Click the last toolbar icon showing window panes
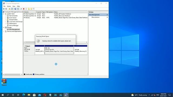 click(34, 9)
